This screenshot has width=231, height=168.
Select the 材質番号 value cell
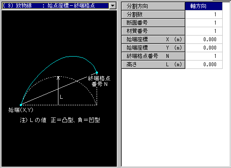click(x=204, y=31)
